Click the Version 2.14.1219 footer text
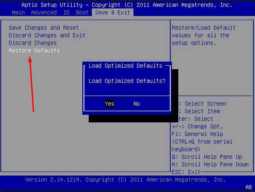The image size is (255, 192). 125,180
